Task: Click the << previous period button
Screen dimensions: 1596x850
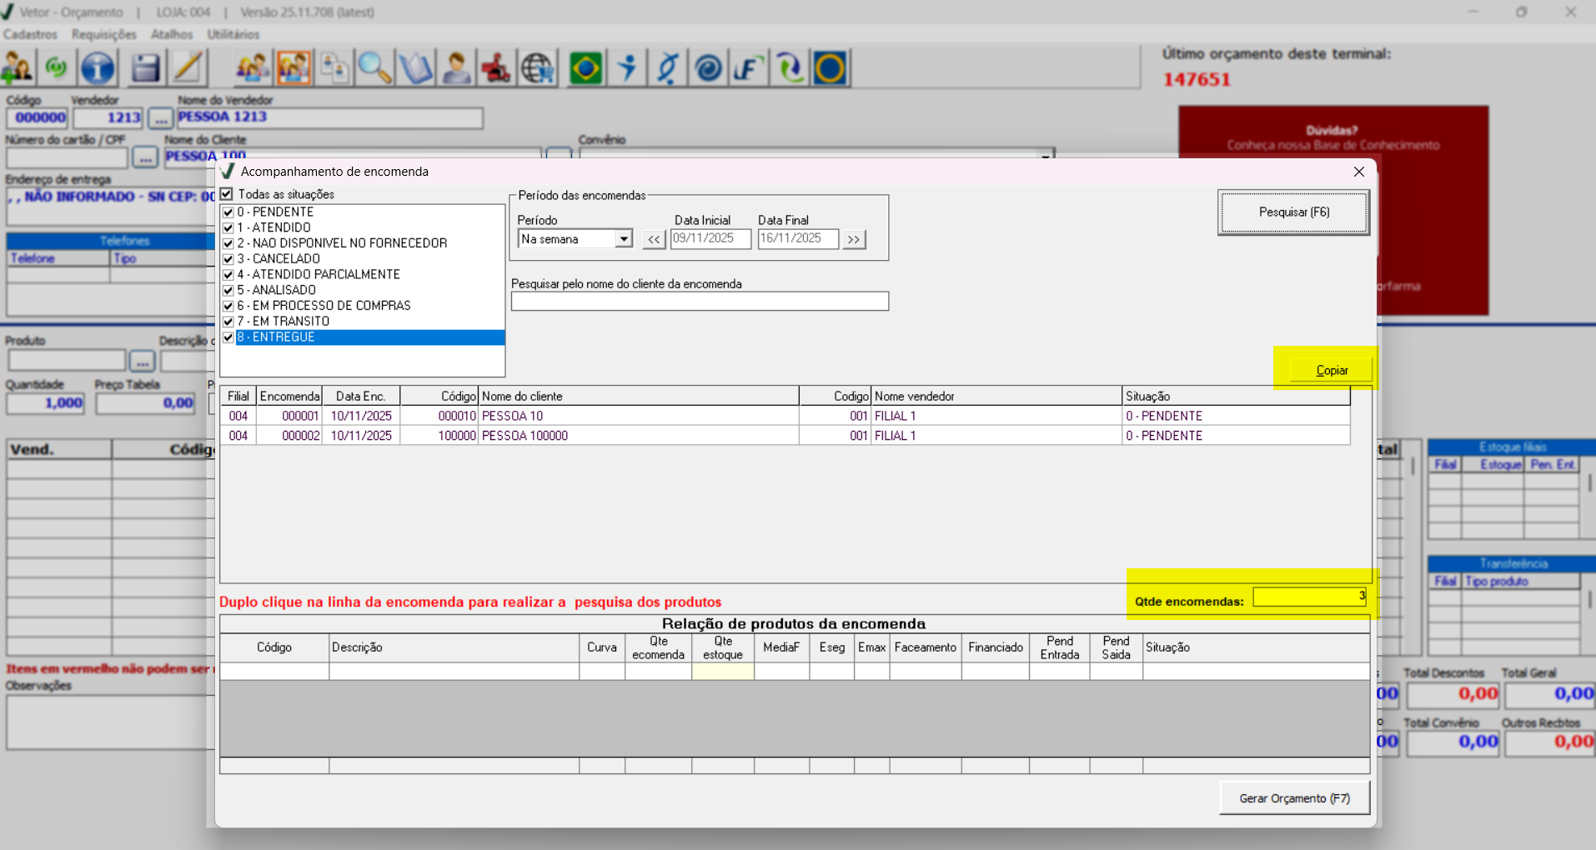Action: pyautogui.click(x=654, y=240)
